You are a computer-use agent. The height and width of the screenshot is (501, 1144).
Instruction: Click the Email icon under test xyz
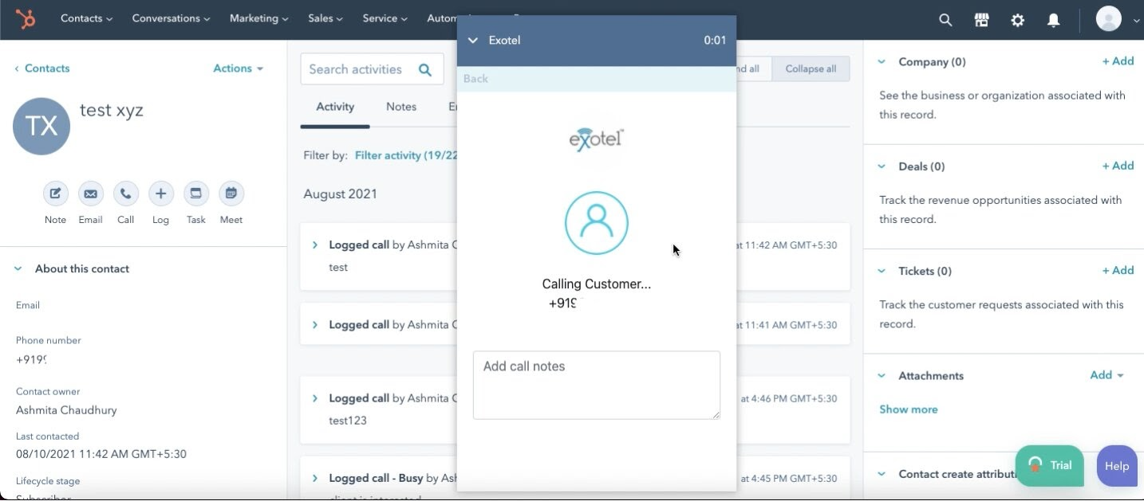pyautogui.click(x=90, y=194)
